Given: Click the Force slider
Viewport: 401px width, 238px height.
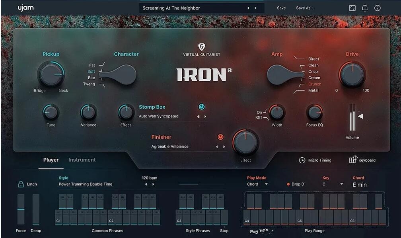Looking at the screenshot, I should click(x=21, y=209).
